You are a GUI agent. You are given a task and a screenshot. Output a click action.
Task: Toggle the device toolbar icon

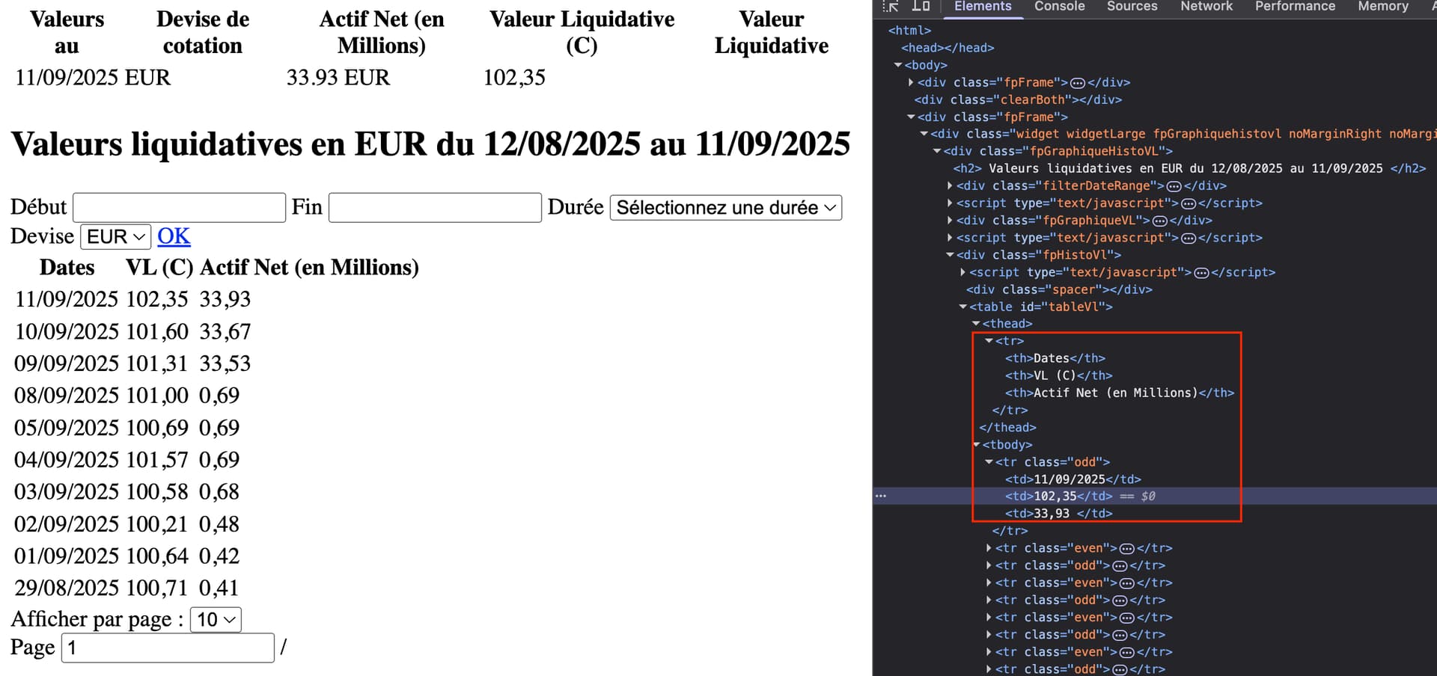[x=921, y=7]
